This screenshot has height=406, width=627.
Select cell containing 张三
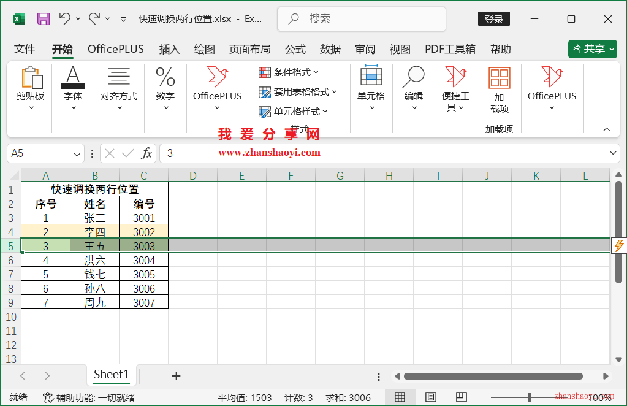point(95,218)
